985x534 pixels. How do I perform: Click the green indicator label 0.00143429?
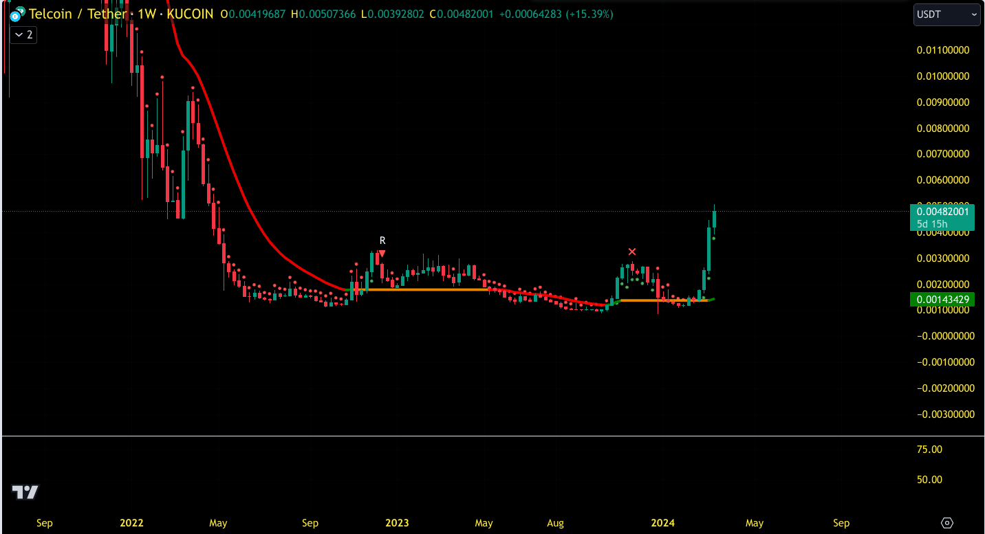click(x=942, y=300)
